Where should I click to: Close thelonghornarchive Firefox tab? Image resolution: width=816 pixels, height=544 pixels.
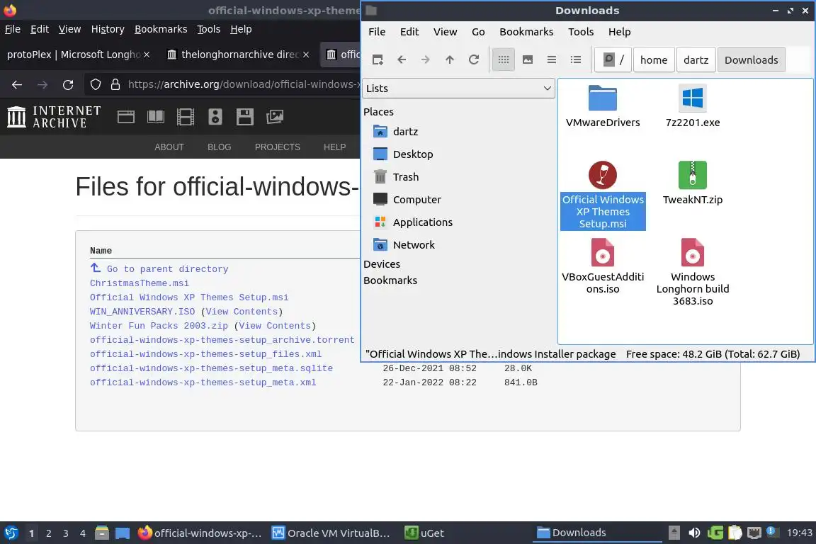[306, 55]
